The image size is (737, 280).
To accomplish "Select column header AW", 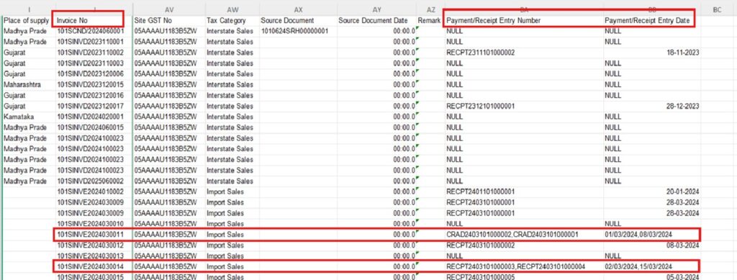I will coord(232,9).
